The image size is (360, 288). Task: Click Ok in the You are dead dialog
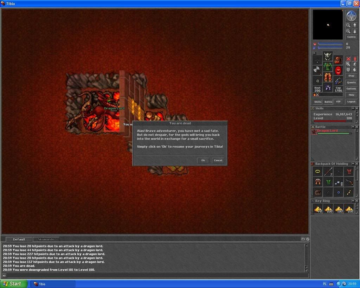(x=203, y=160)
